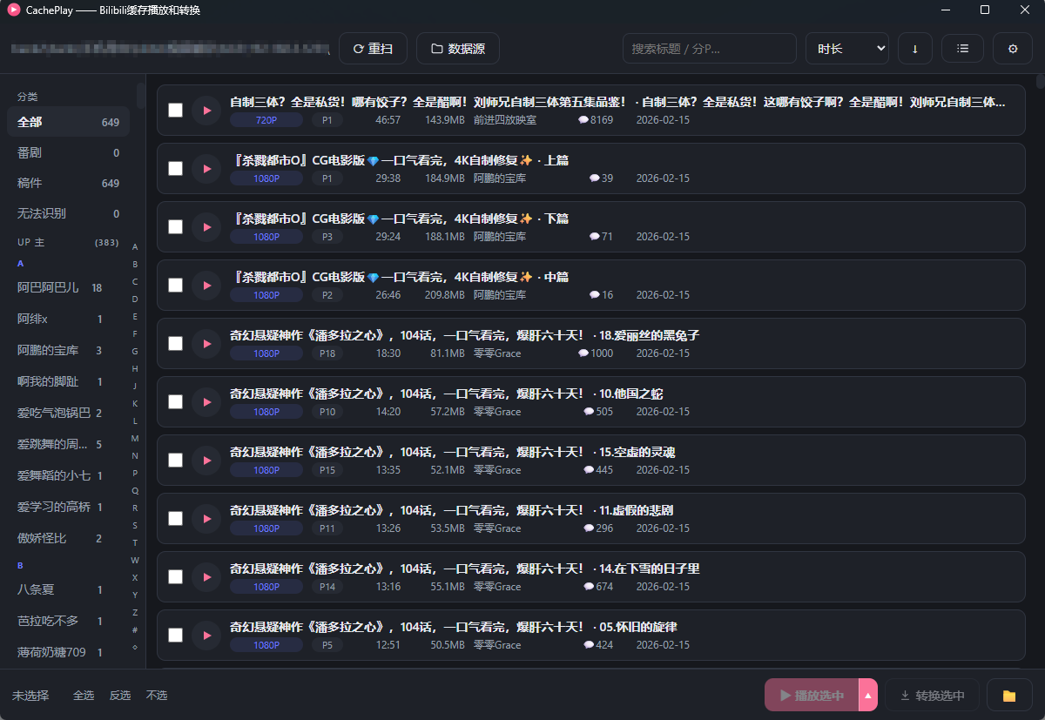Play the 杀戮都市O 上篇 video
1045x720 pixels.
coord(206,169)
